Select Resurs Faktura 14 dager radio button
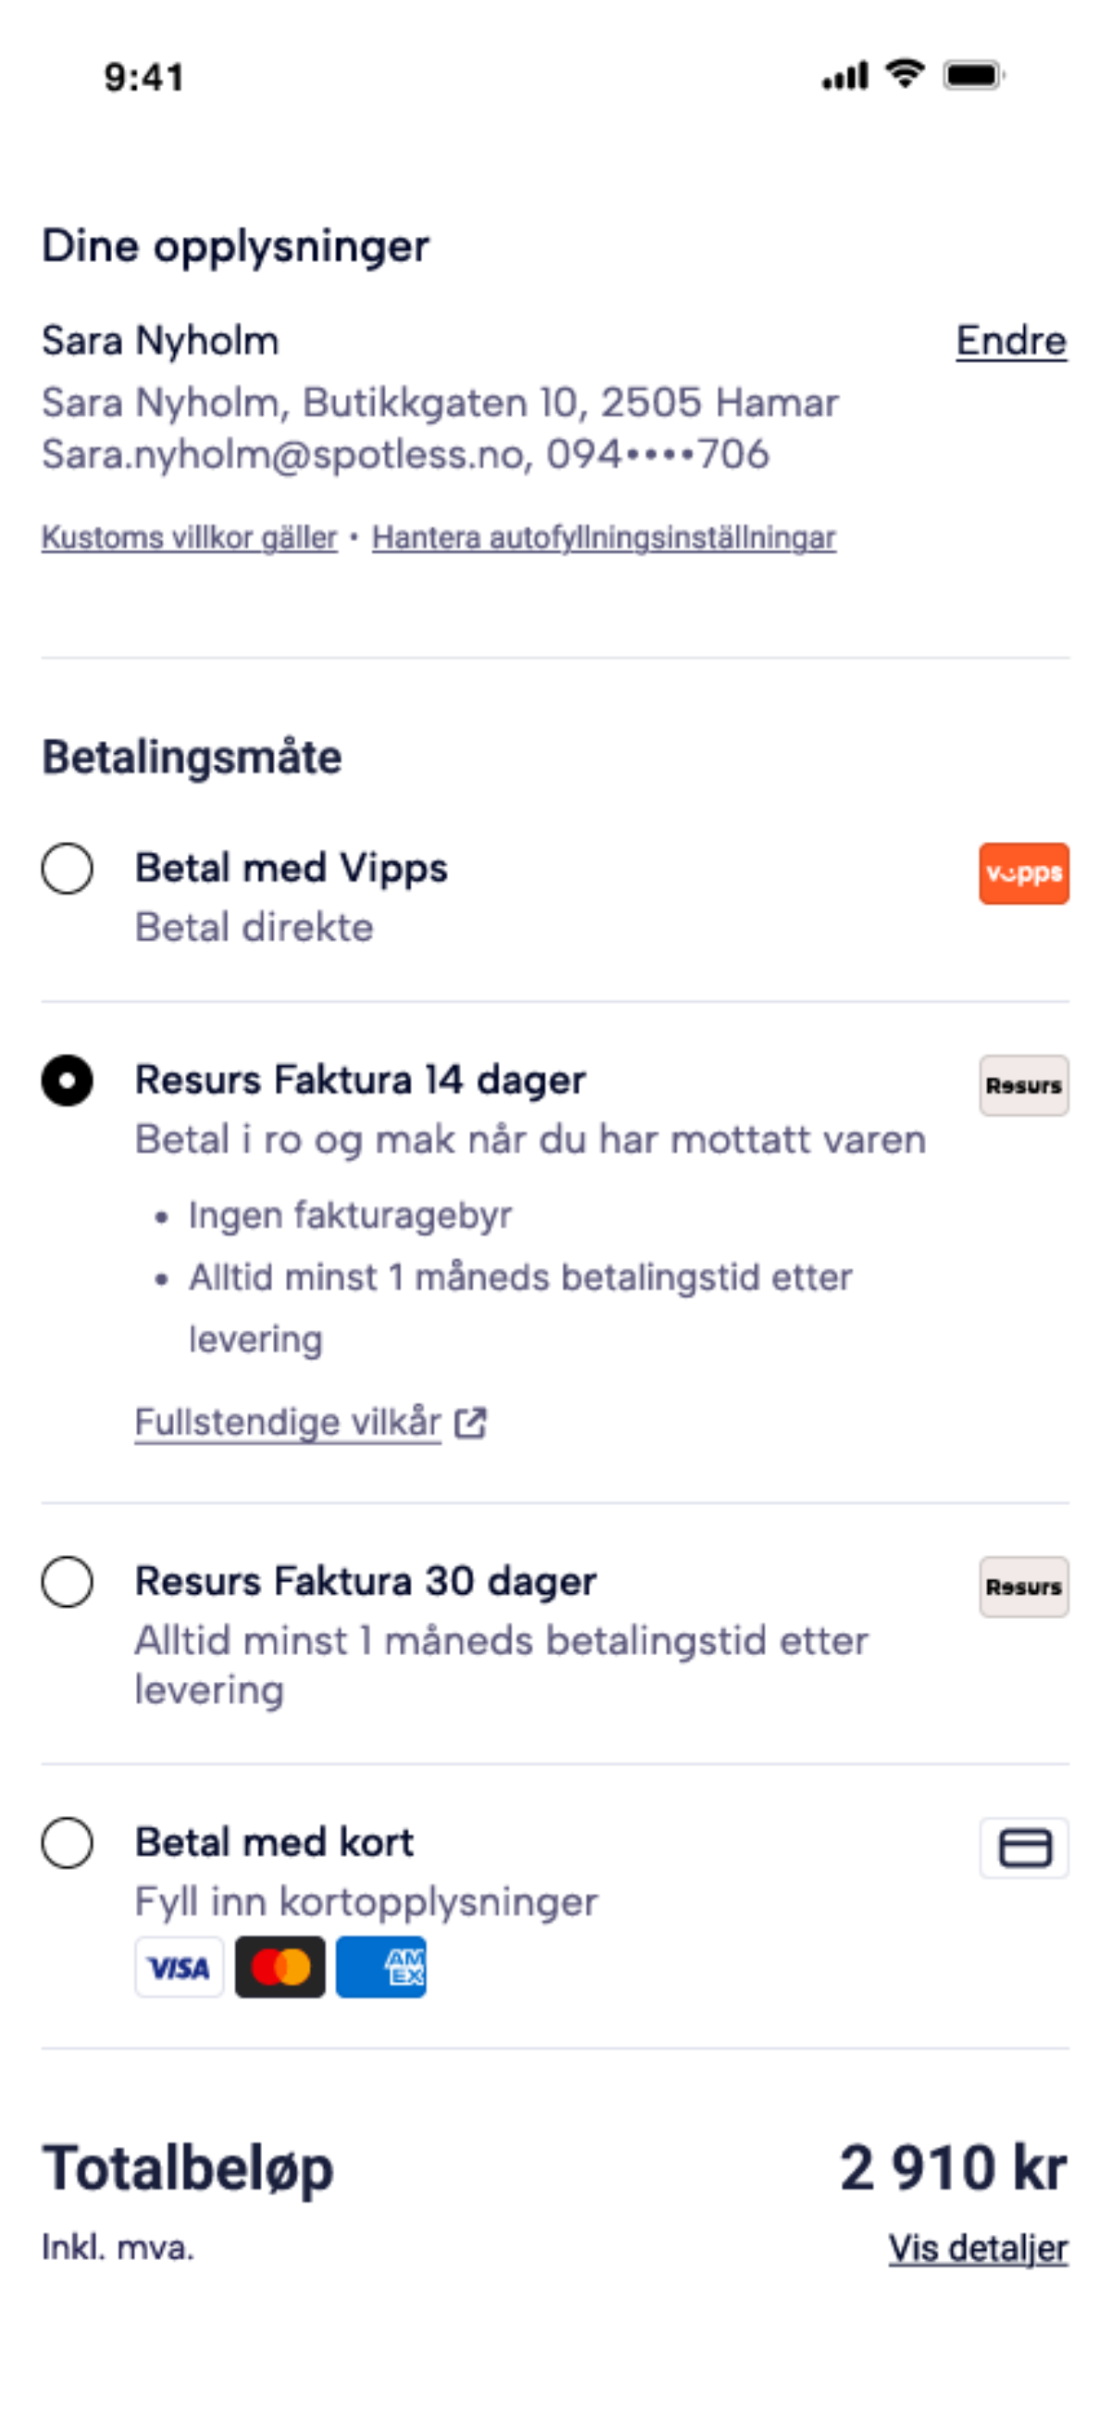The width and height of the screenshot is (1111, 2409). 68,1080
